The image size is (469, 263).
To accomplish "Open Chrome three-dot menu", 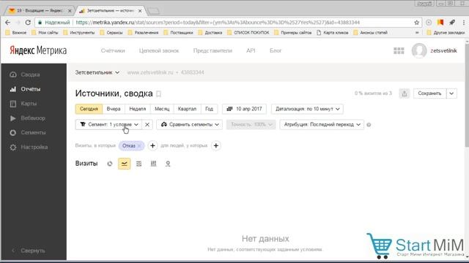I will coord(464,23).
